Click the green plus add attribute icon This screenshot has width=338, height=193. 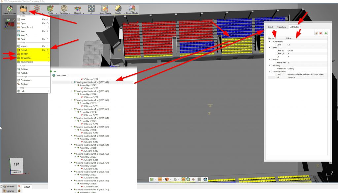[x=325, y=33]
